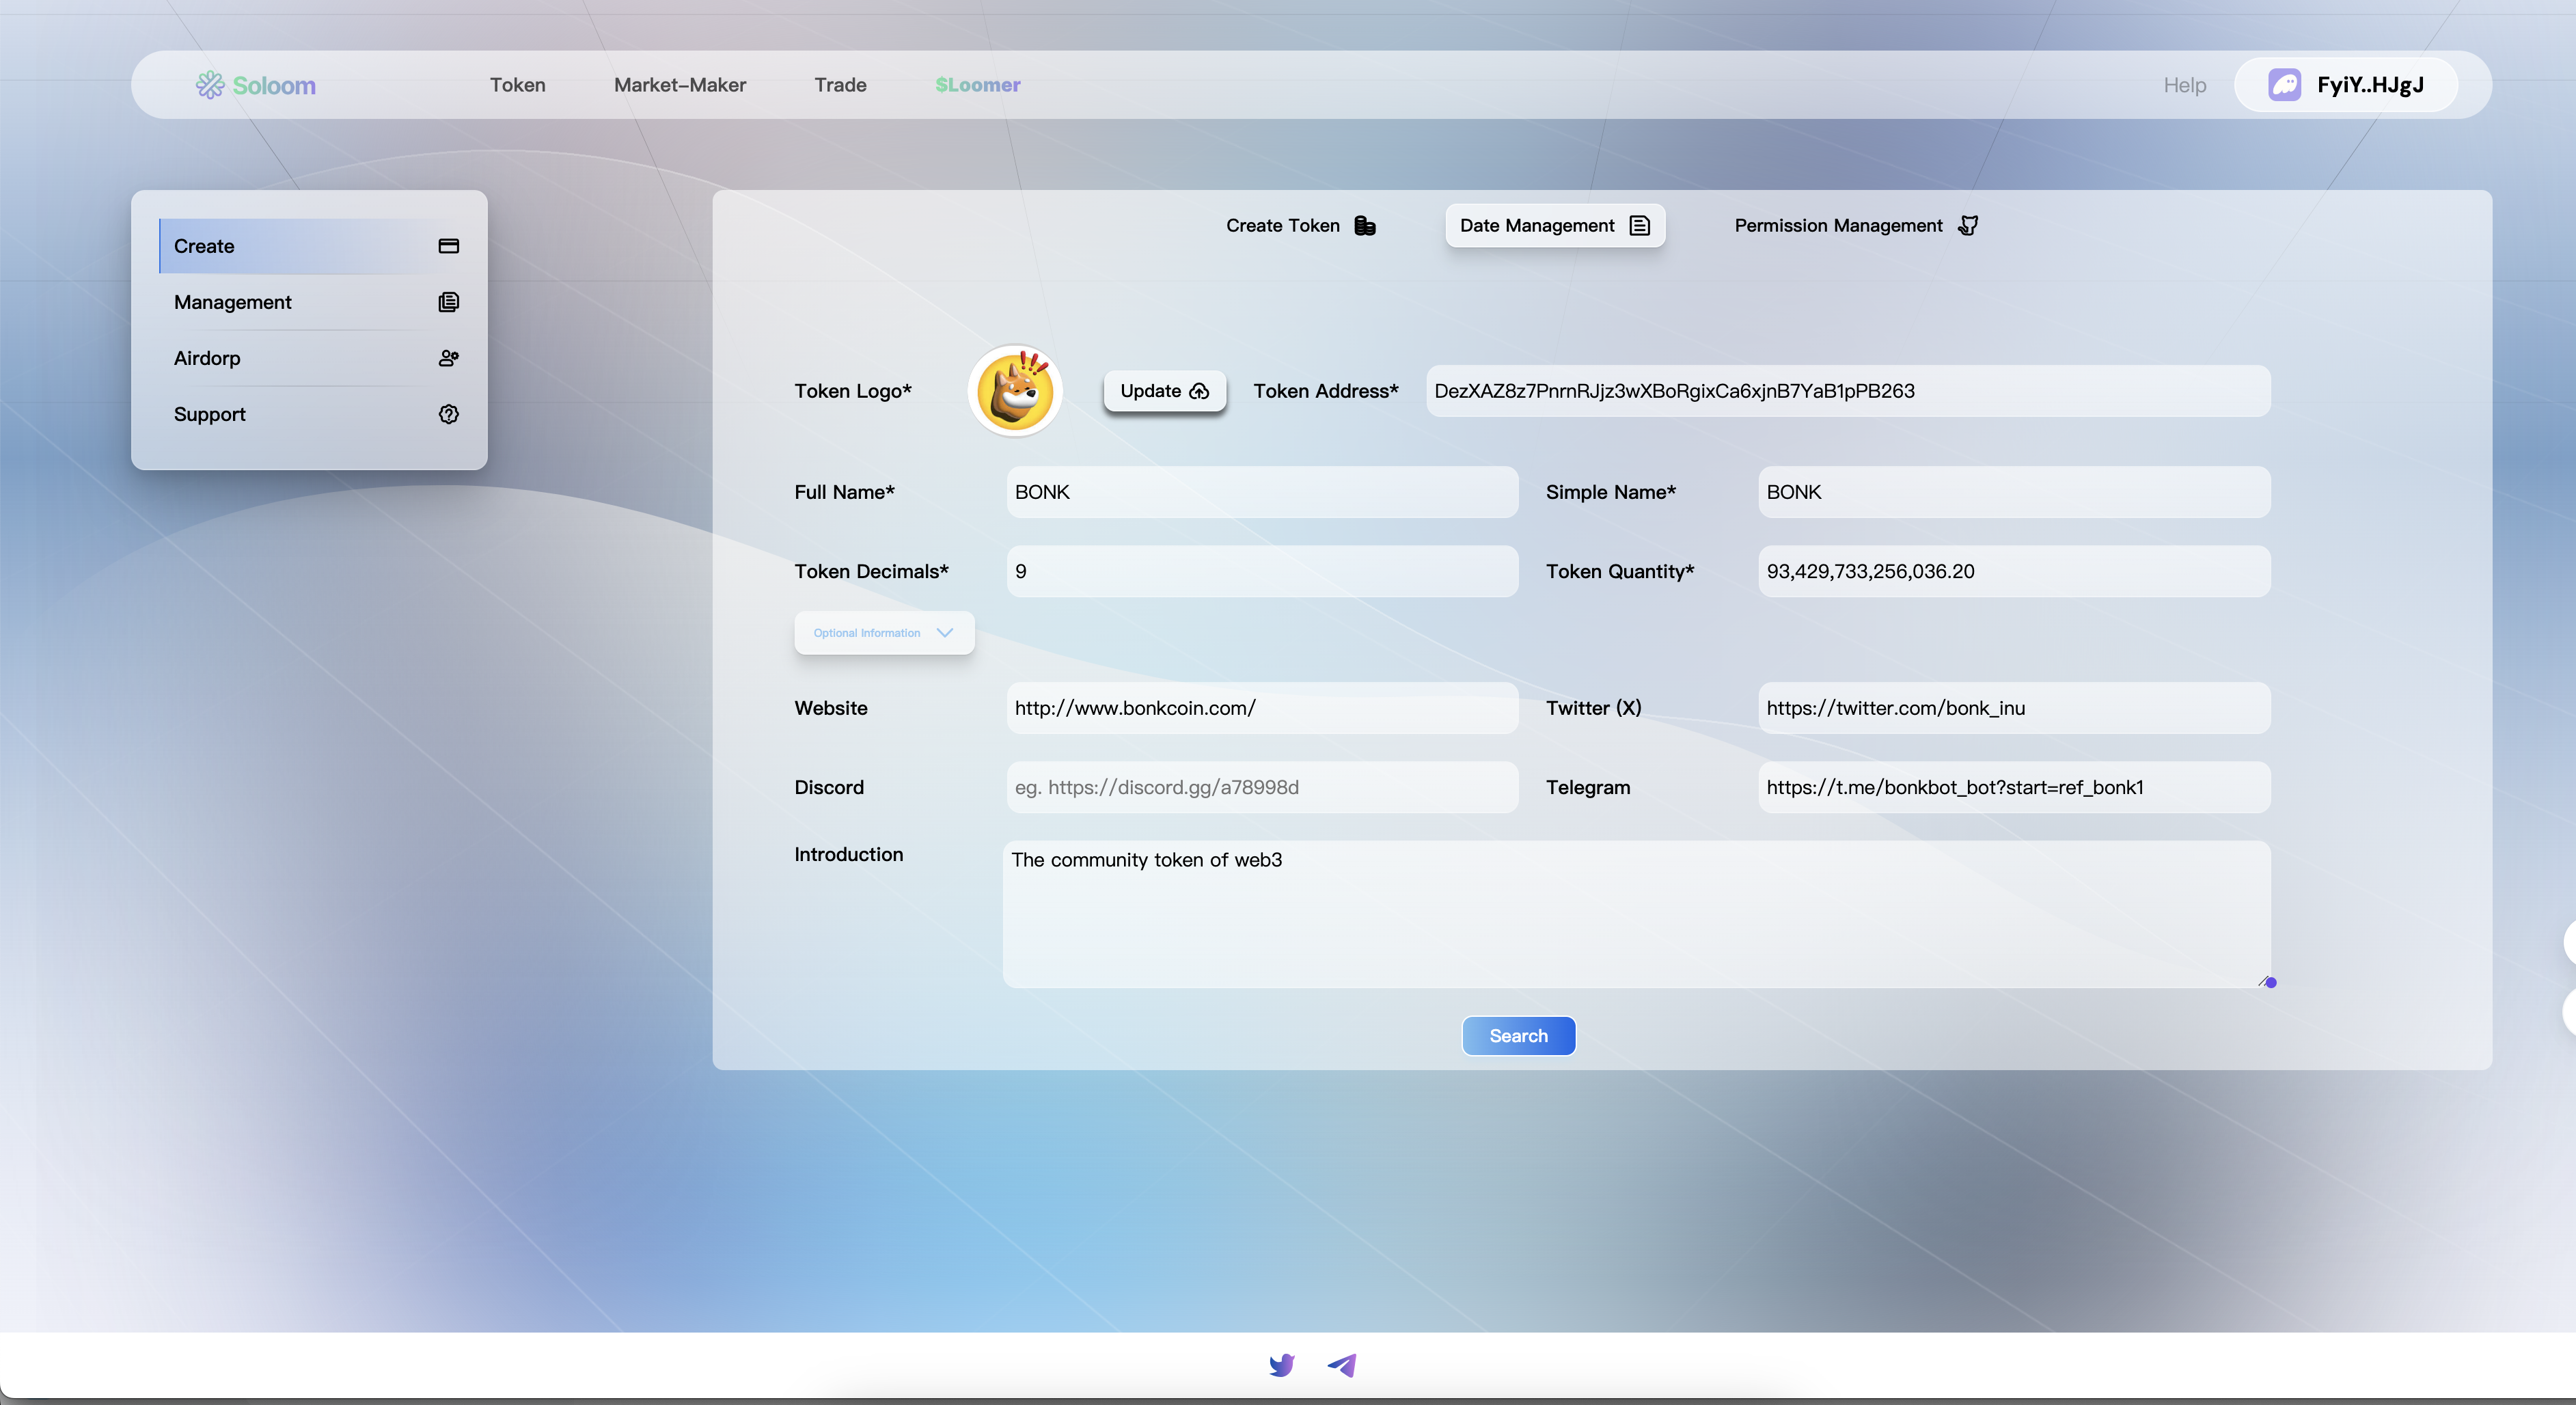Click the Support help-circle icon in the sidebar
Screen dimensions: 2576x1405
[x=448, y=414]
